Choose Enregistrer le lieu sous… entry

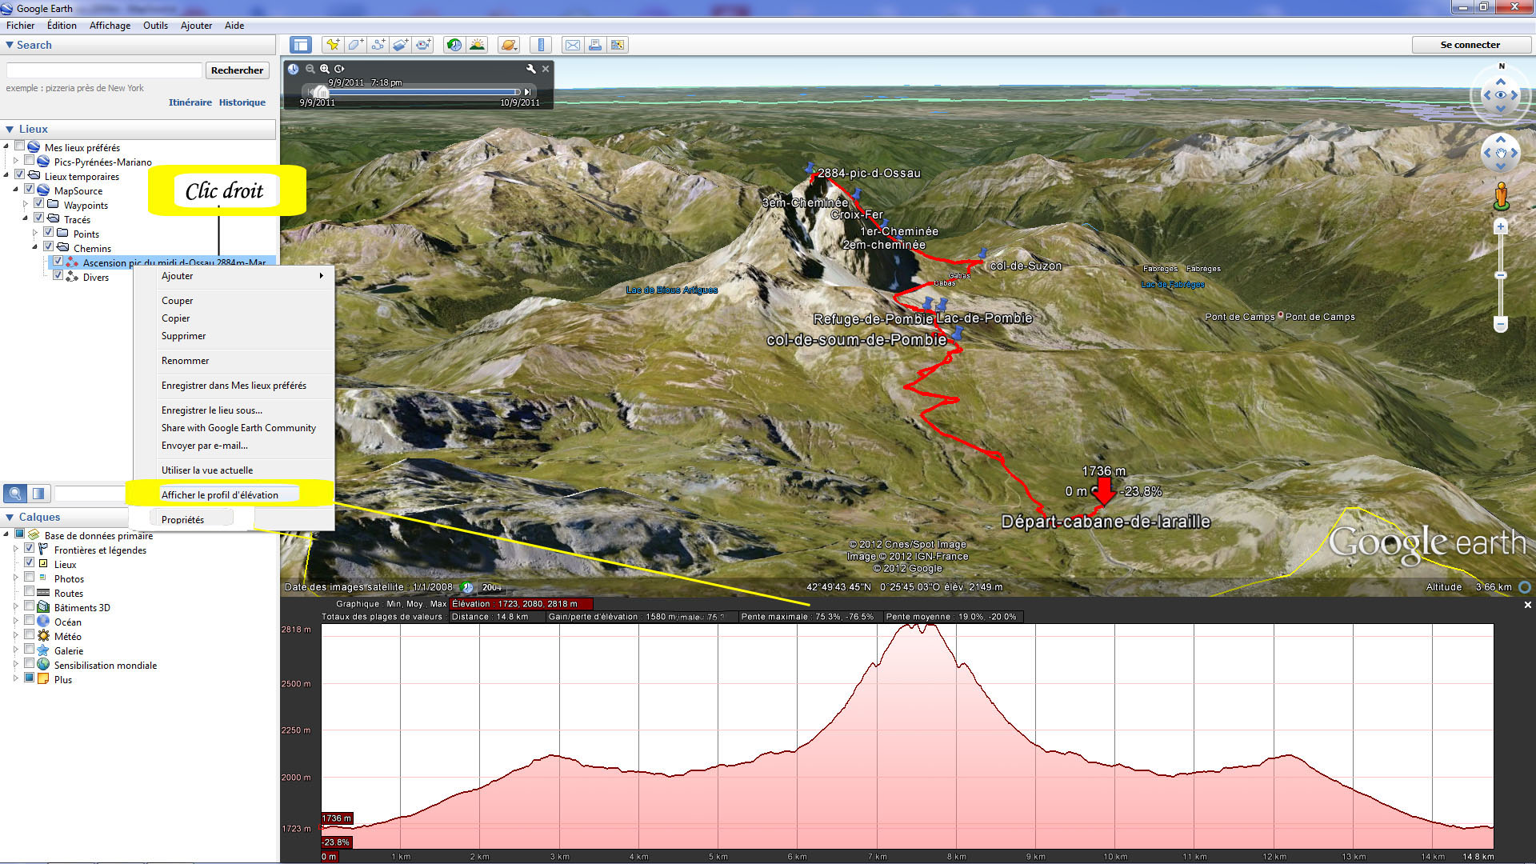pos(212,410)
